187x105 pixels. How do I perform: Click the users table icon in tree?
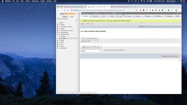(x=62, y=38)
